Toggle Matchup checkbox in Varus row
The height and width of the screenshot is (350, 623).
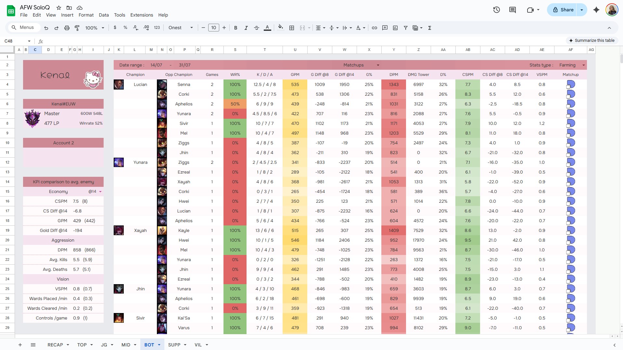coord(568,330)
